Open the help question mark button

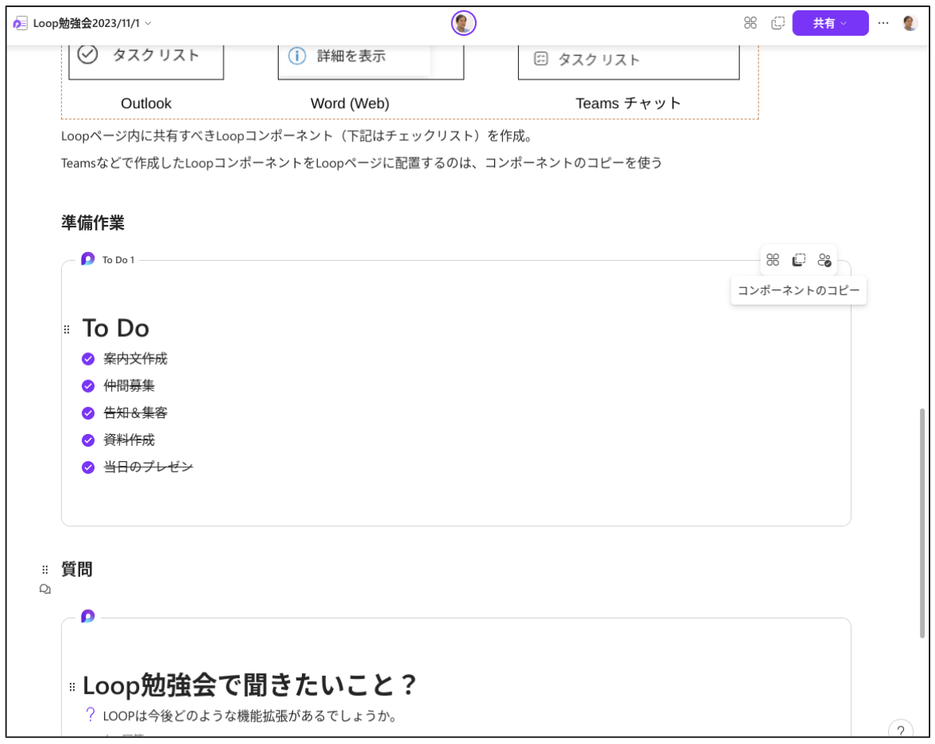(x=900, y=730)
